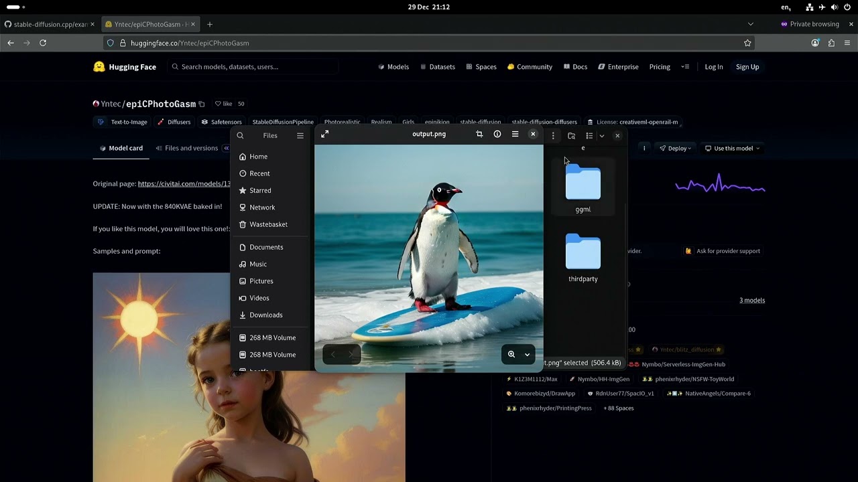
Task: Click the Sign Up button
Action: 747,67
